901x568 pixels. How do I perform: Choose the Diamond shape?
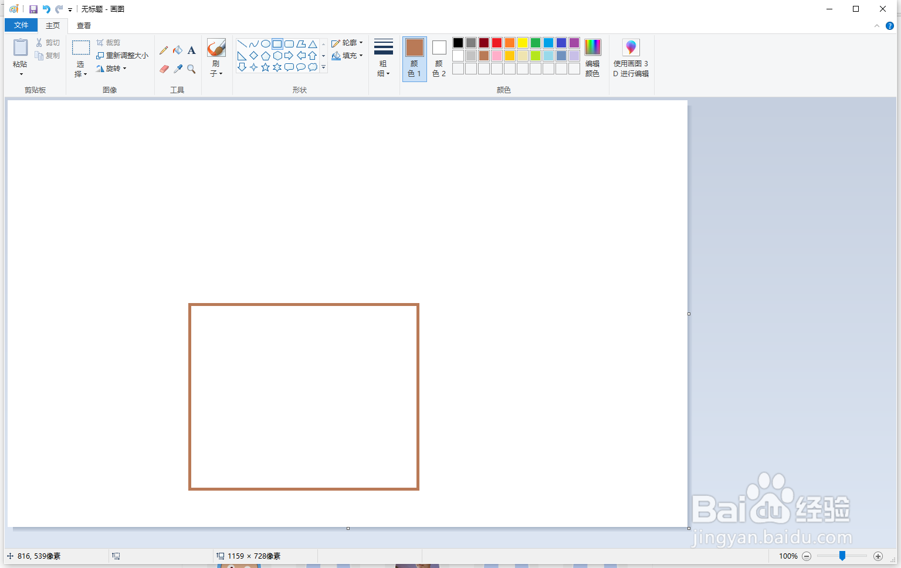(x=253, y=56)
